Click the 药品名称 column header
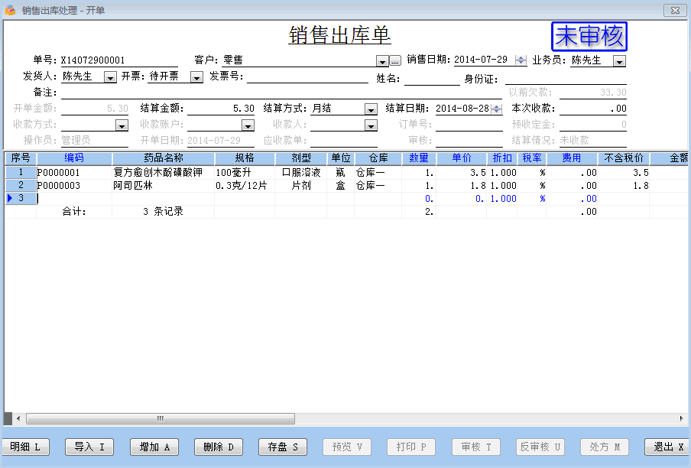The width and height of the screenshot is (691, 468). 163,158
